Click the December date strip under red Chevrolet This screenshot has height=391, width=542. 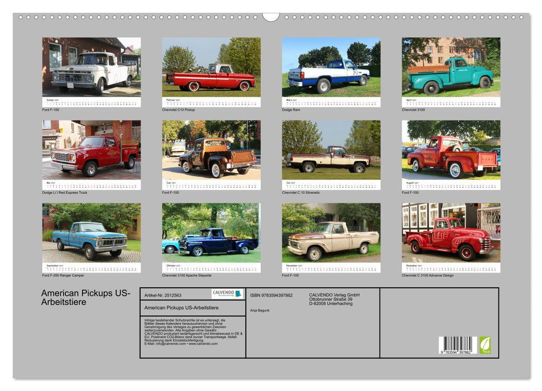click(451, 268)
